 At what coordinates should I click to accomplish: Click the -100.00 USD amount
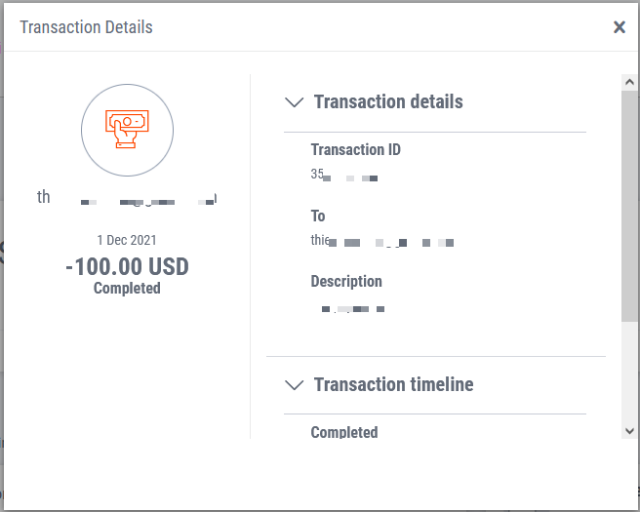tap(127, 266)
